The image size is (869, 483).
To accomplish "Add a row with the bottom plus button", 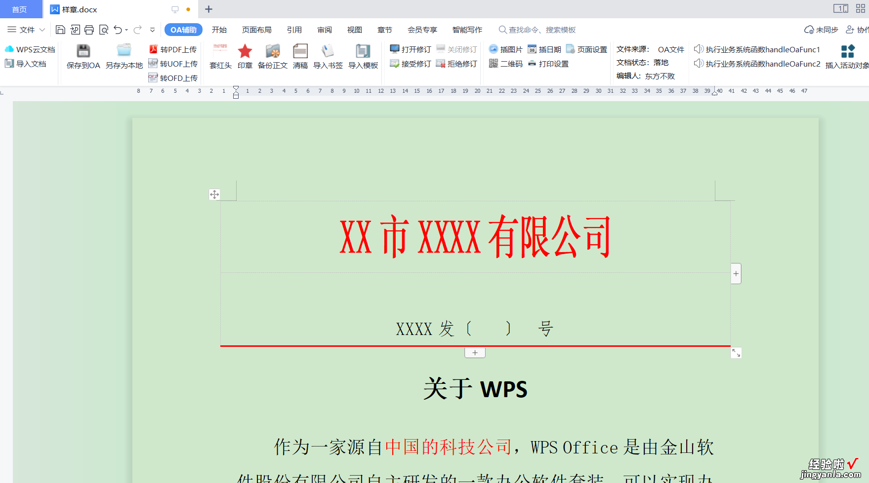I will tap(475, 353).
